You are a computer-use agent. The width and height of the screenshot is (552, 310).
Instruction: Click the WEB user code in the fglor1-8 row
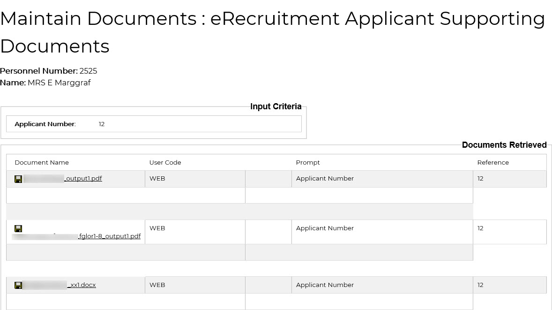tap(157, 228)
